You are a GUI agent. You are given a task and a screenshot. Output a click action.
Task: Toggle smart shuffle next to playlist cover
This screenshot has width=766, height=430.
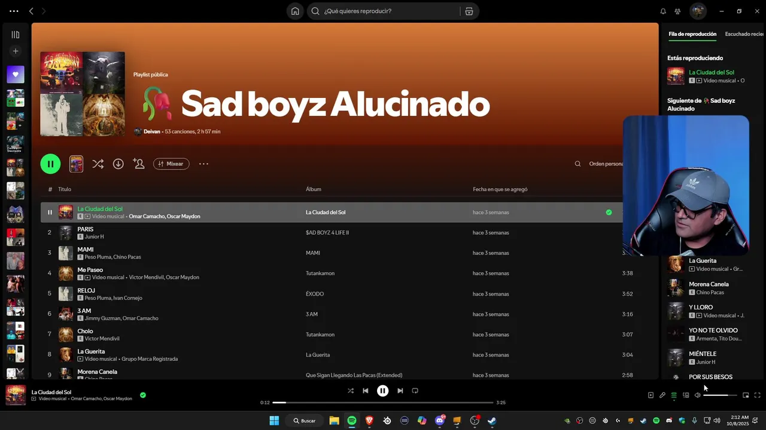click(x=98, y=164)
